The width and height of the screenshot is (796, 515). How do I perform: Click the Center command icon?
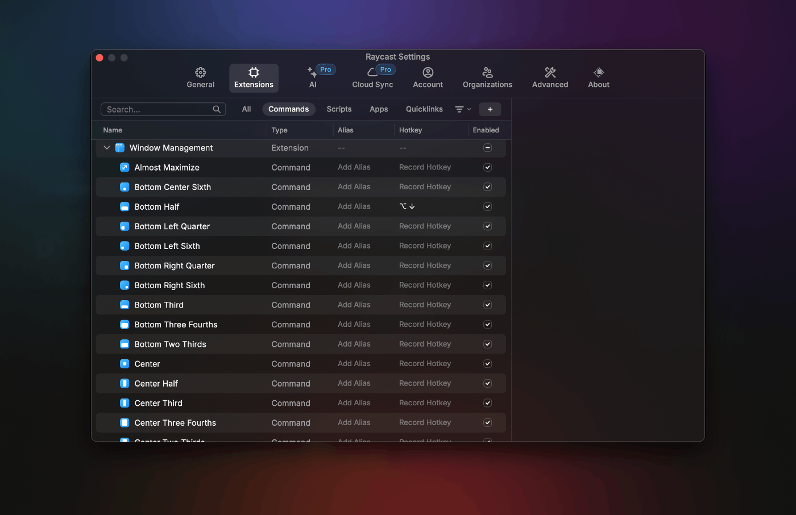click(125, 364)
